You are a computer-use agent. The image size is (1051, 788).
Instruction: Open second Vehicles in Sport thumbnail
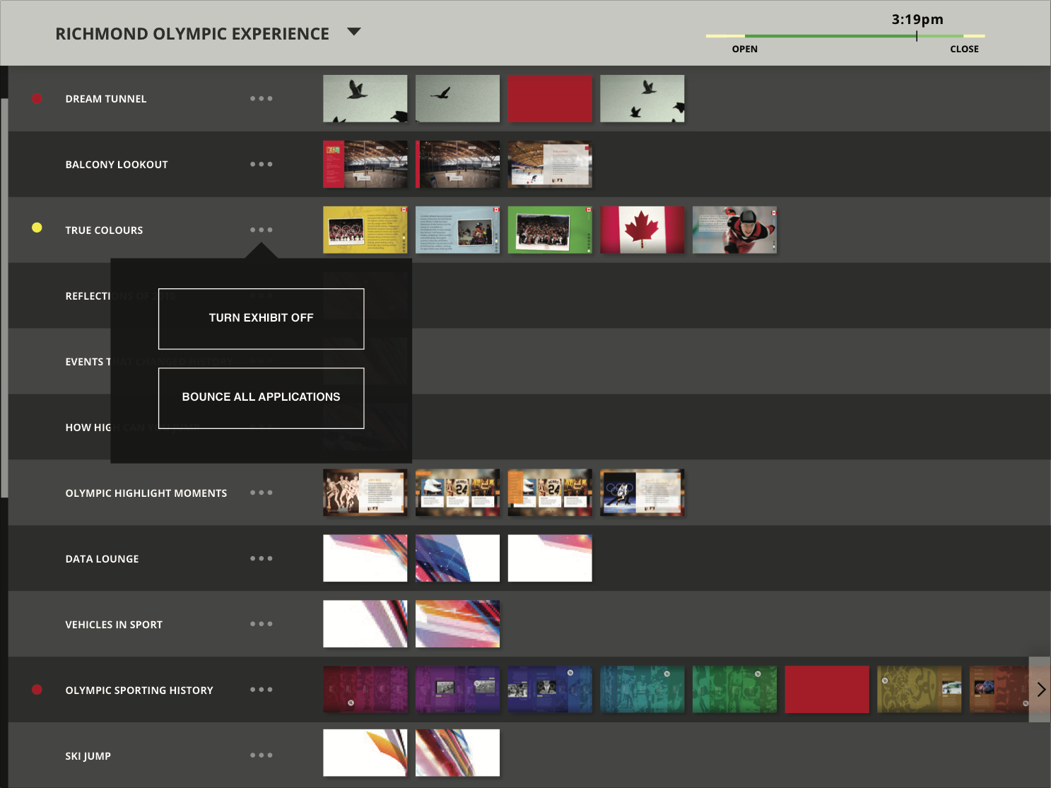[457, 624]
